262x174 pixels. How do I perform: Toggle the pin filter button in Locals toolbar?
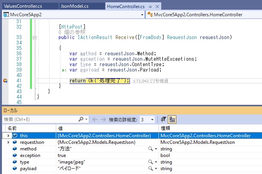point(164,120)
